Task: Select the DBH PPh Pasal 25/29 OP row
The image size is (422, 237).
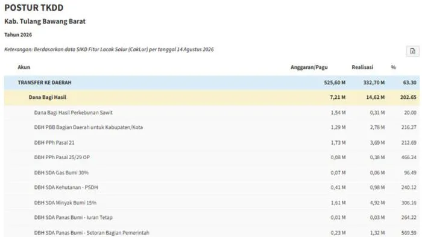Action: (212, 157)
